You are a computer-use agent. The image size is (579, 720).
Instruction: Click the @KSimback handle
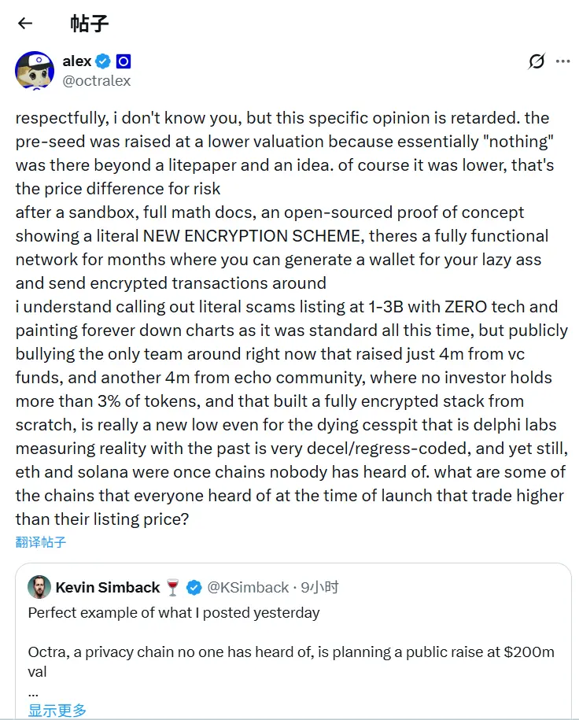pyautogui.click(x=248, y=587)
